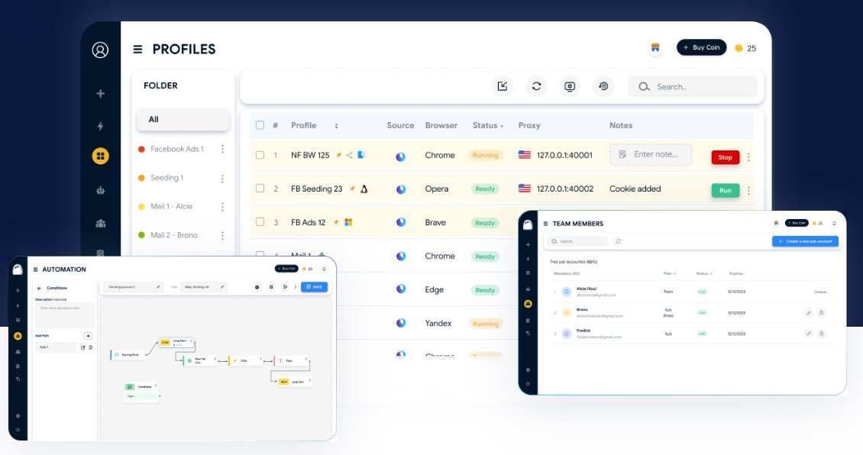This screenshot has width=863, height=455.
Task: Check the select-all checkbox in the table header
Action: tap(258, 125)
